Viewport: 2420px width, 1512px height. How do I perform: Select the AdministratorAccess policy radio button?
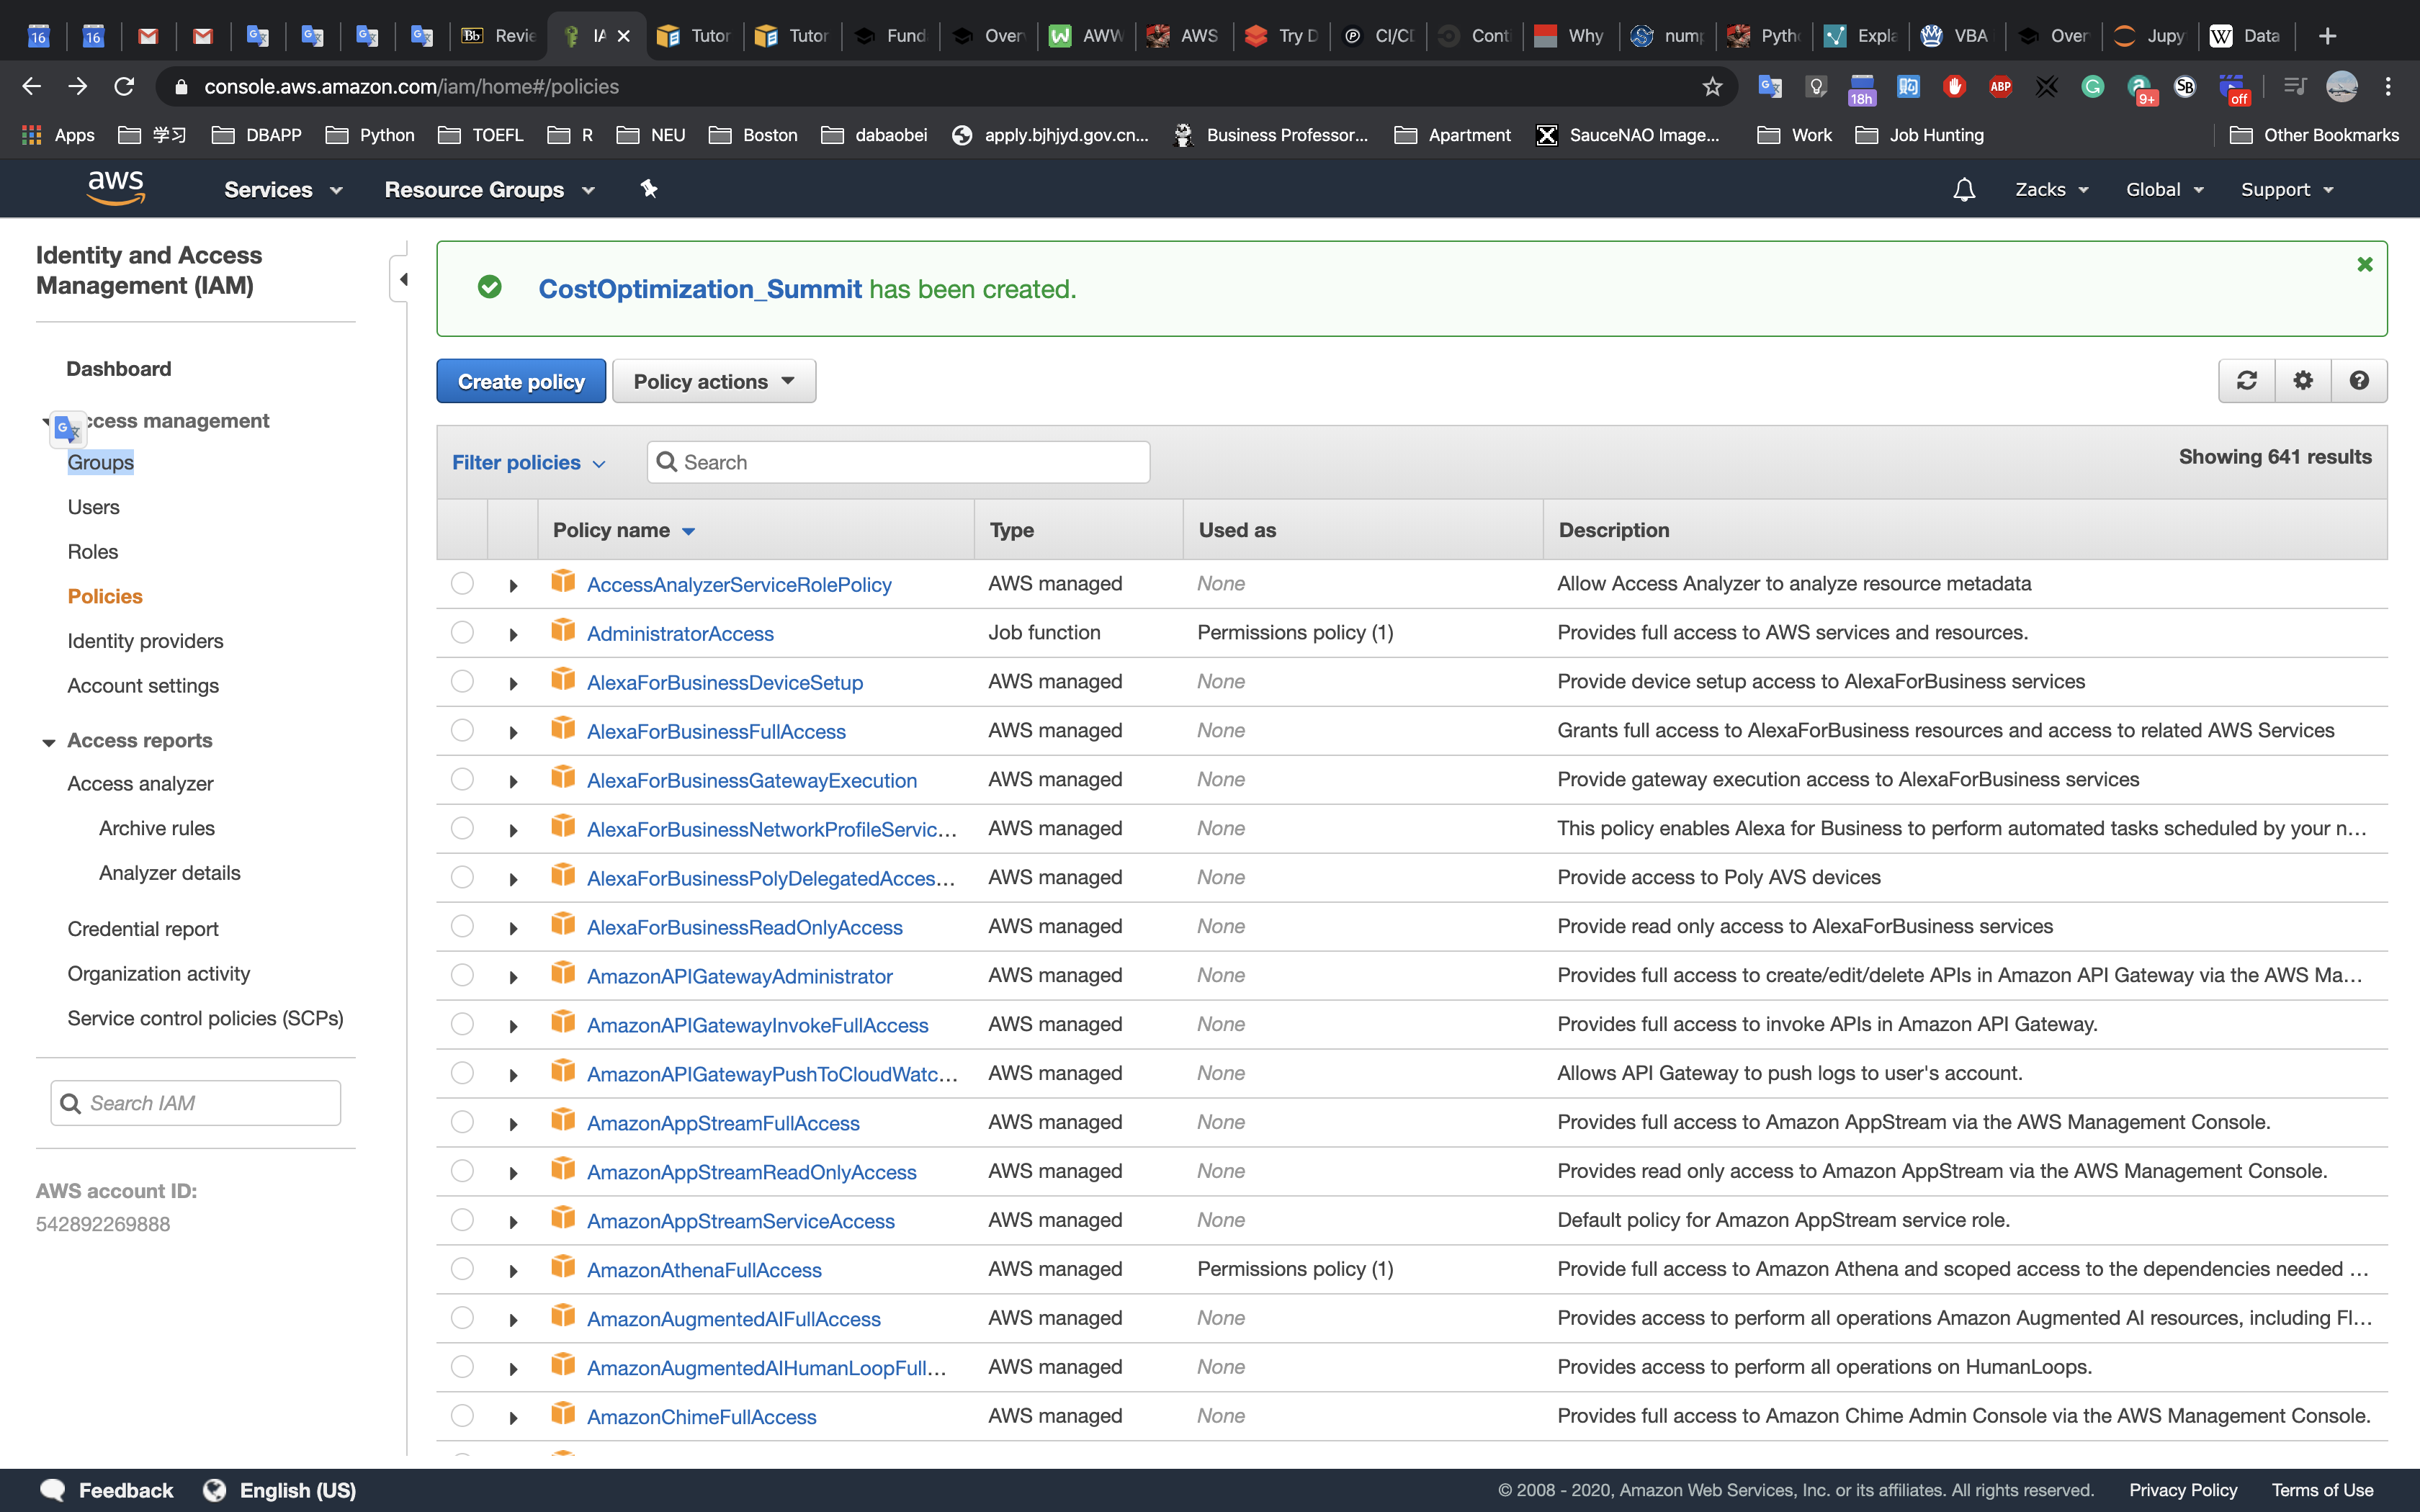[462, 633]
